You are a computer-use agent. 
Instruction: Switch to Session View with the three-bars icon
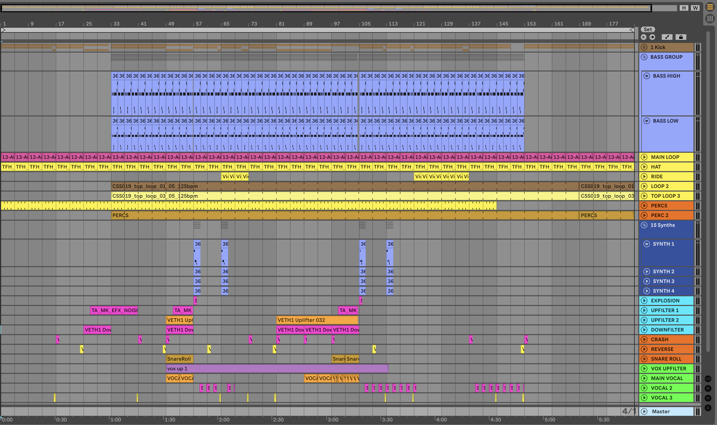click(x=710, y=19)
